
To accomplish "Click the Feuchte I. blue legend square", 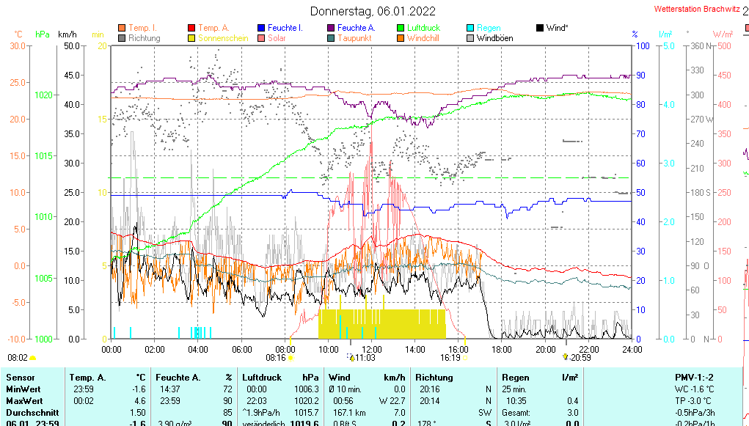I will (261, 28).
